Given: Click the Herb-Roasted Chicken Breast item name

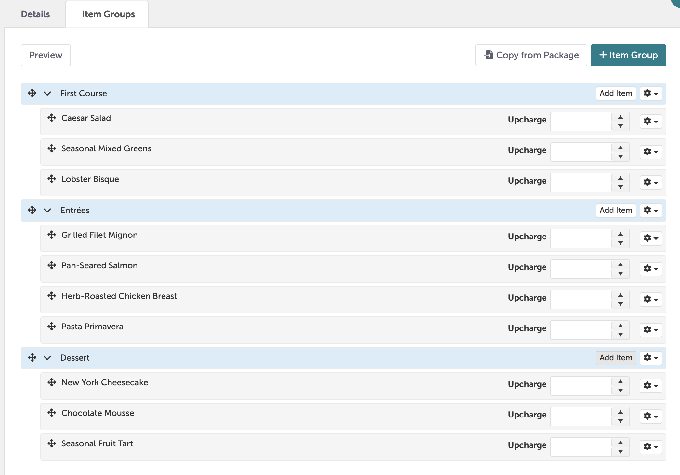Looking at the screenshot, I should click(x=119, y=296).
